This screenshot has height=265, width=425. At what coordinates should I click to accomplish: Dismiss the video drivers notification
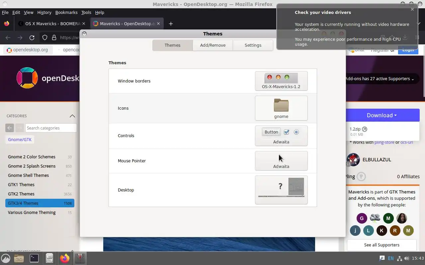click(412, 9)
